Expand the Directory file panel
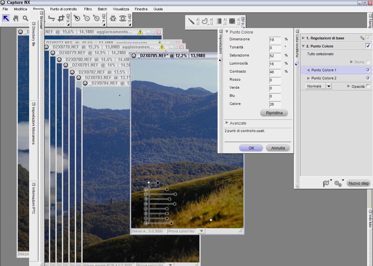 pos(34,24)
